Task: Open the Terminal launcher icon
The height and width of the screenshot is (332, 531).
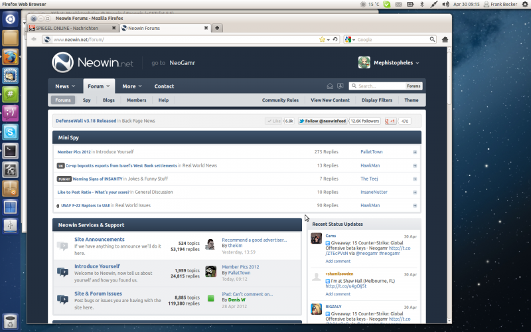Action: [10, 151]
